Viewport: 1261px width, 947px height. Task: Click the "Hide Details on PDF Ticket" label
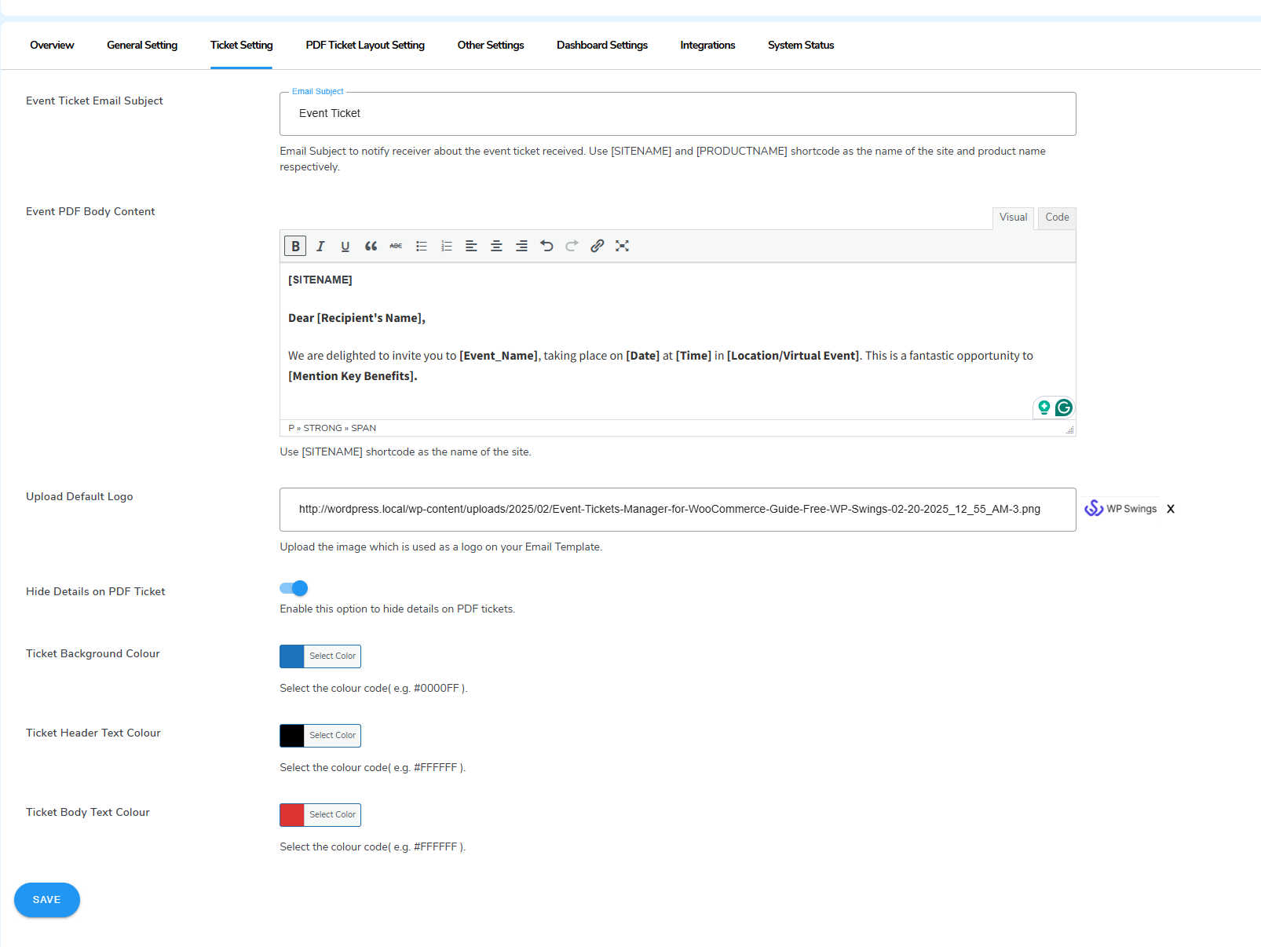(x=96, y=591)
